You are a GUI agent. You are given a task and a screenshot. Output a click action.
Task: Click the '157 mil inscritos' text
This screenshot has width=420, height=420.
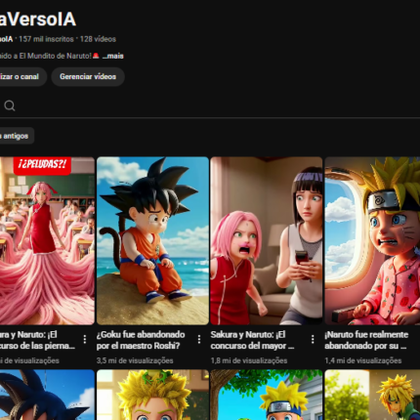pyautogui.click(x=46, y=39)
